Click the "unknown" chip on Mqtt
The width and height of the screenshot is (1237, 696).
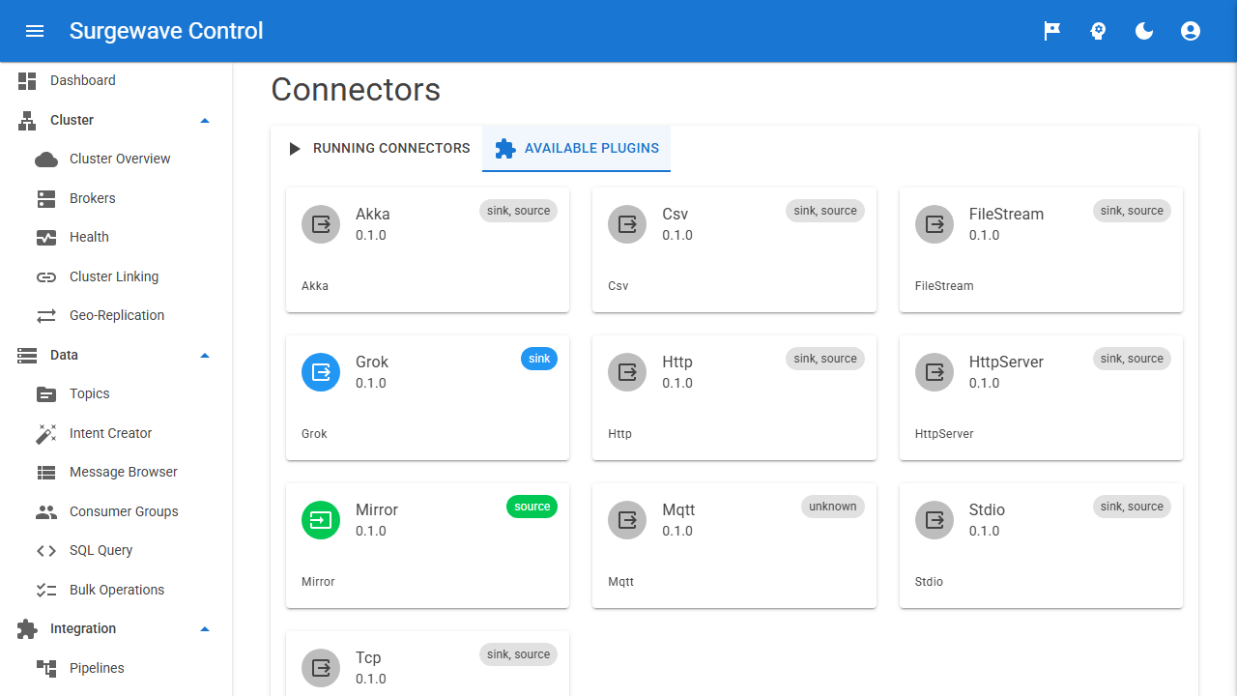pos(832,507)
